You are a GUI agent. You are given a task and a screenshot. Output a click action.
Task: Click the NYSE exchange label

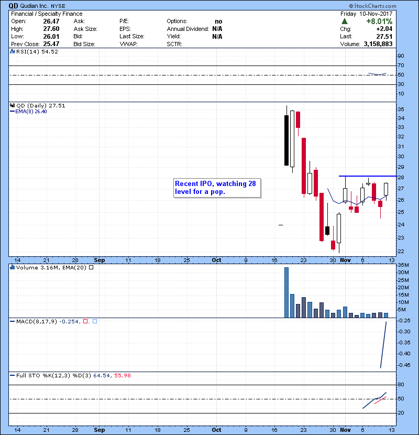pos(58,6)
